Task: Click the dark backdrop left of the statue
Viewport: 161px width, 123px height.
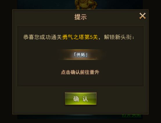Action: point(46,4)
